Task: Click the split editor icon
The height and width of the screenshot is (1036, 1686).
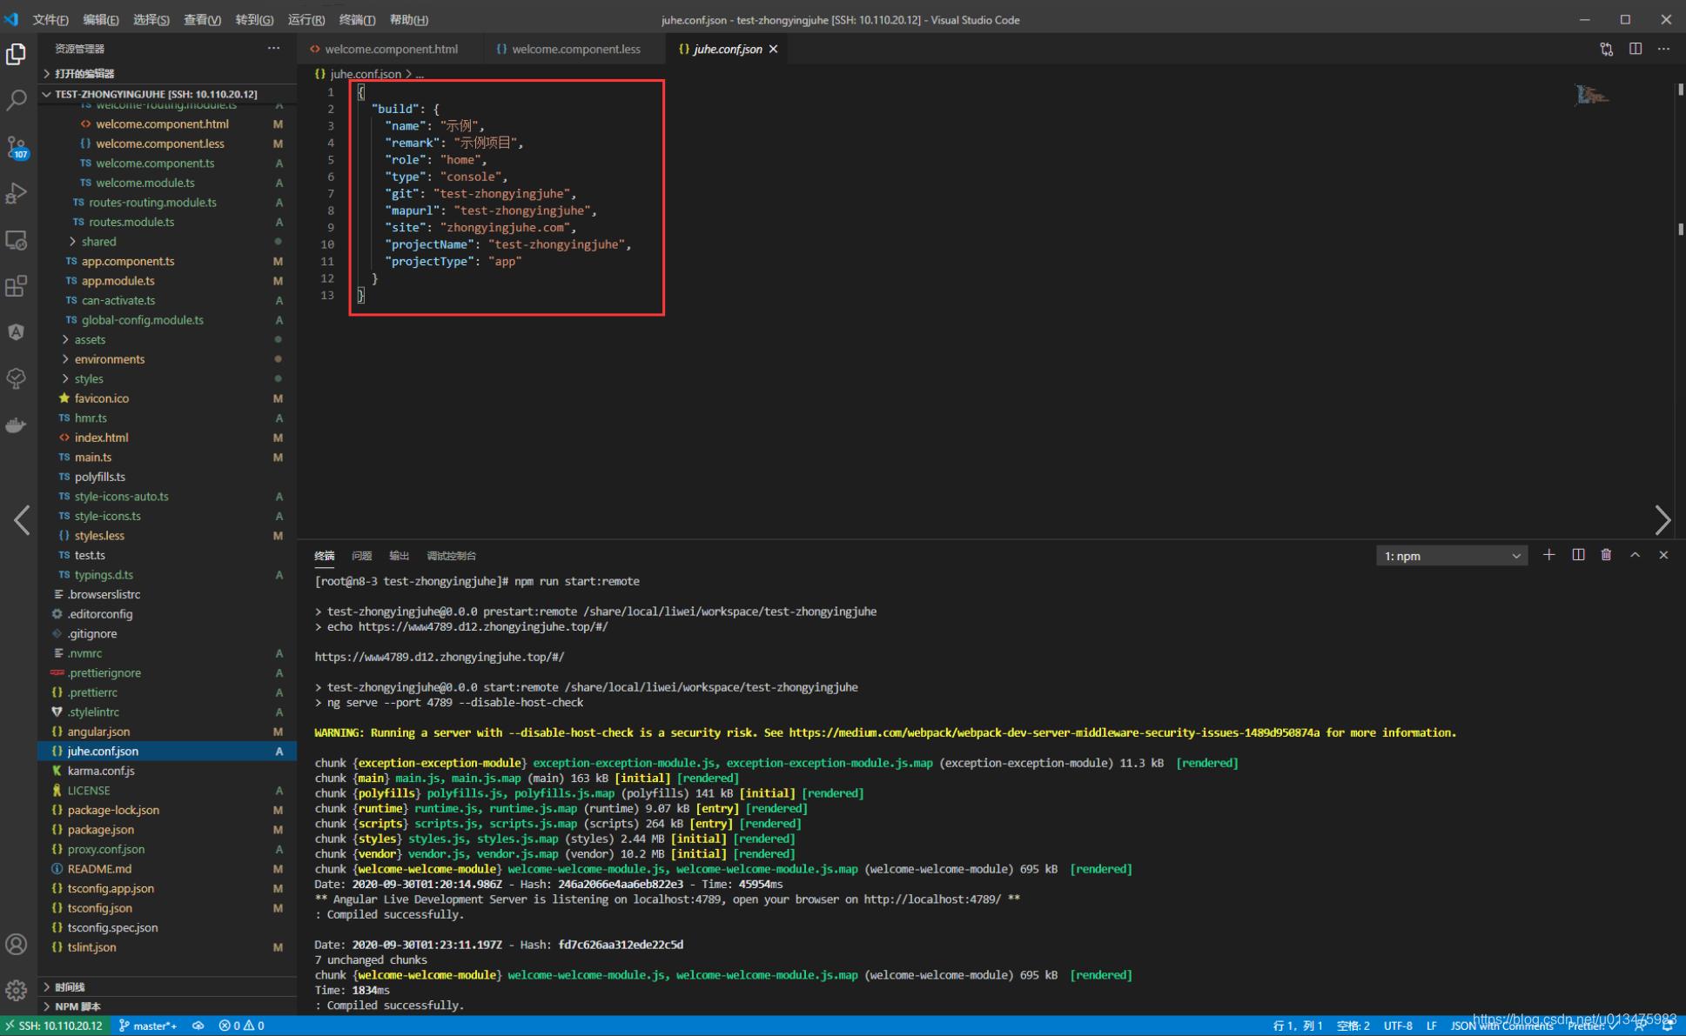Action: (x=1636, y=49)
